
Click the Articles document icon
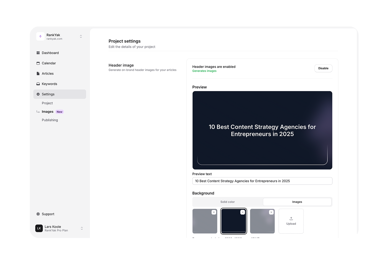tap(38, 74)
